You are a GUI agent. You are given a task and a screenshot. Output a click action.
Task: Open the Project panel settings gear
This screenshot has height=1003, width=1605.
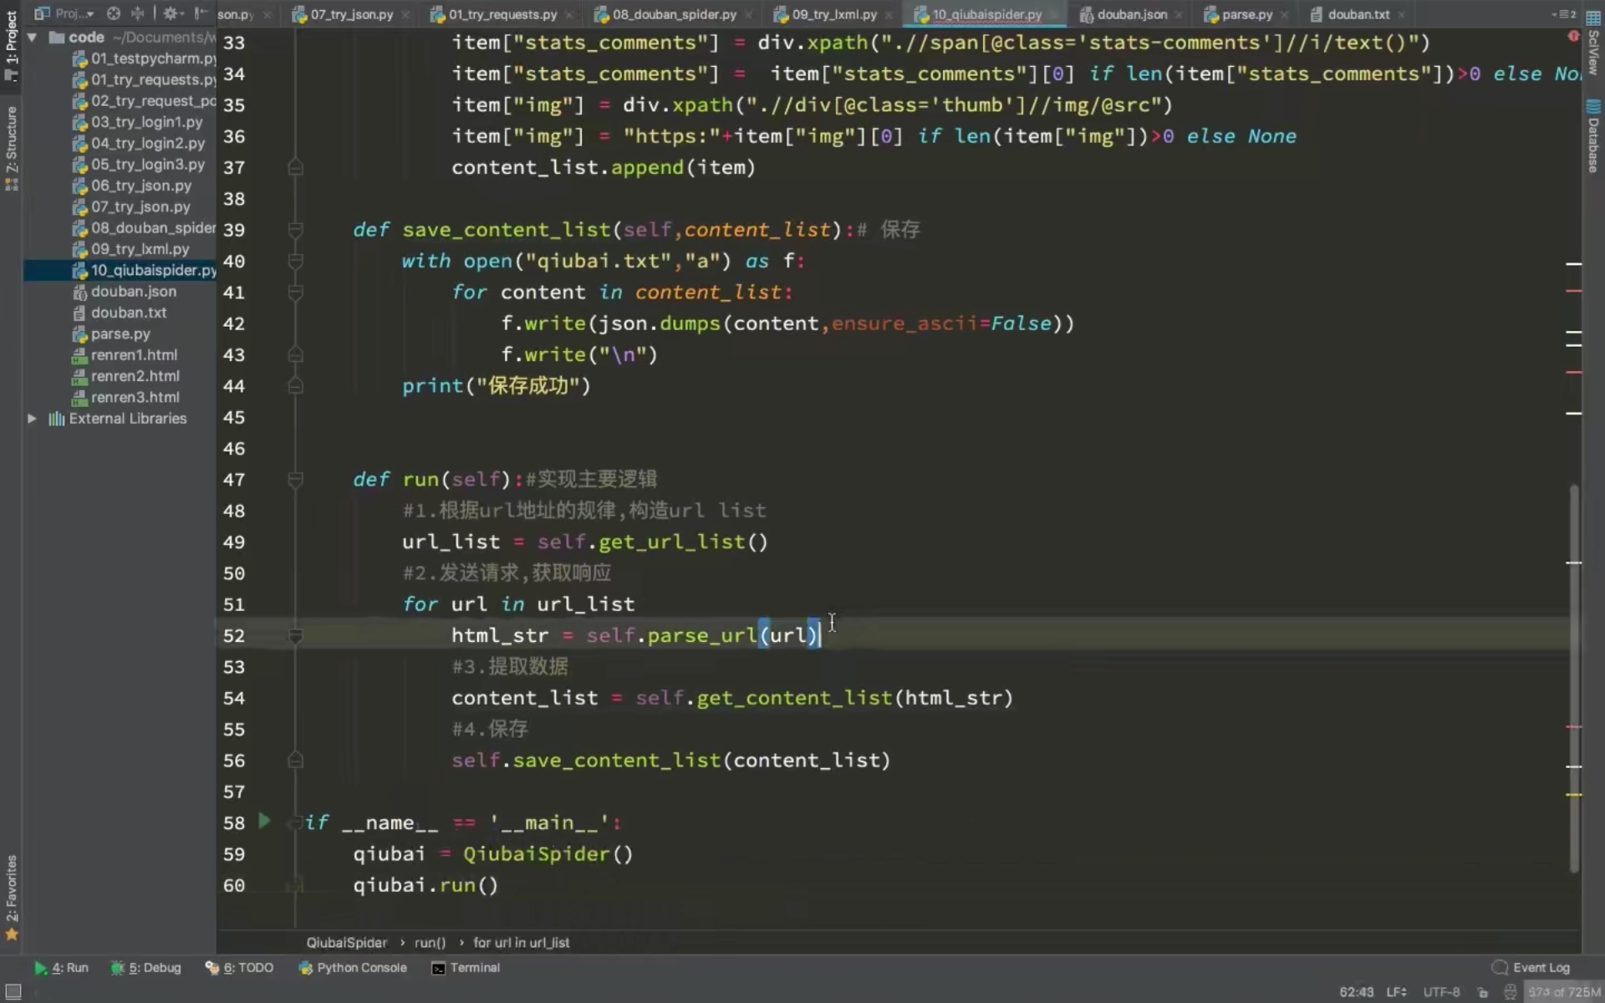(x=171, y=14)
